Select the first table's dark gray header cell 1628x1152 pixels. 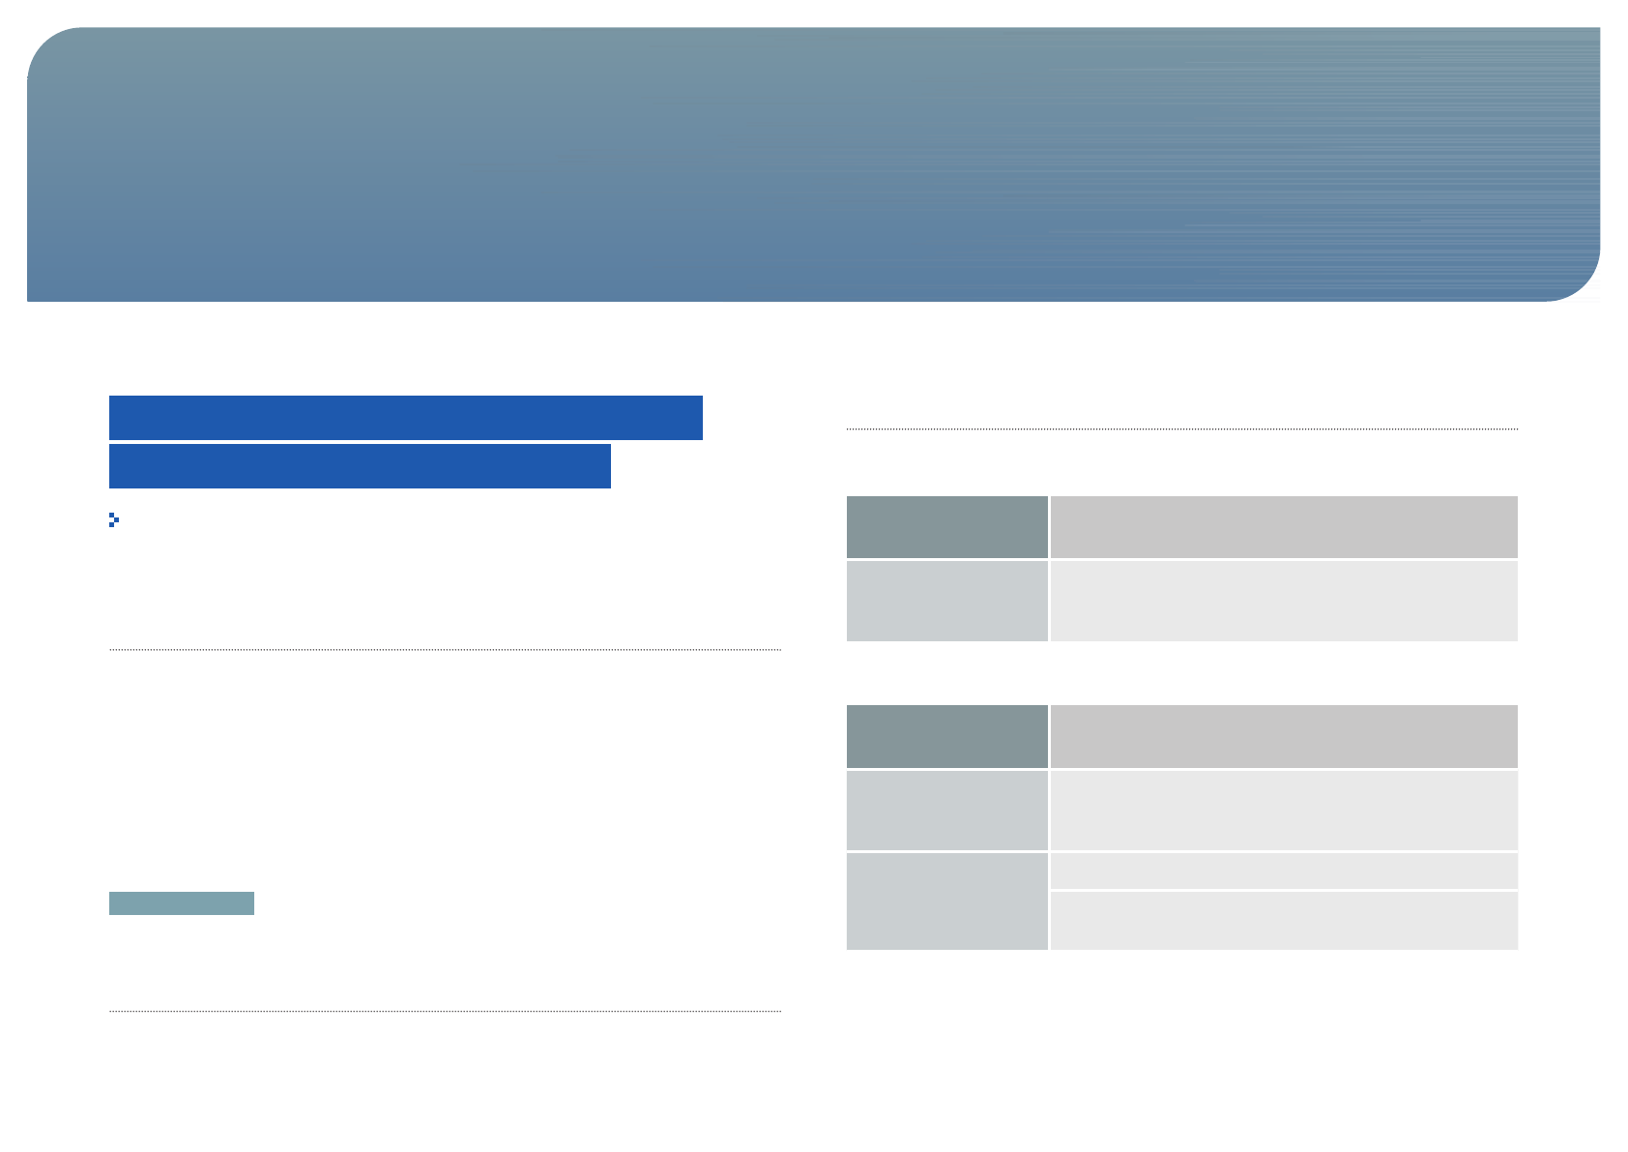click(946, 527)
